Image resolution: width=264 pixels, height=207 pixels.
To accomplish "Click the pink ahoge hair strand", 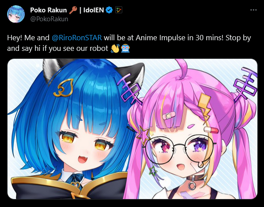I will 181,69.
